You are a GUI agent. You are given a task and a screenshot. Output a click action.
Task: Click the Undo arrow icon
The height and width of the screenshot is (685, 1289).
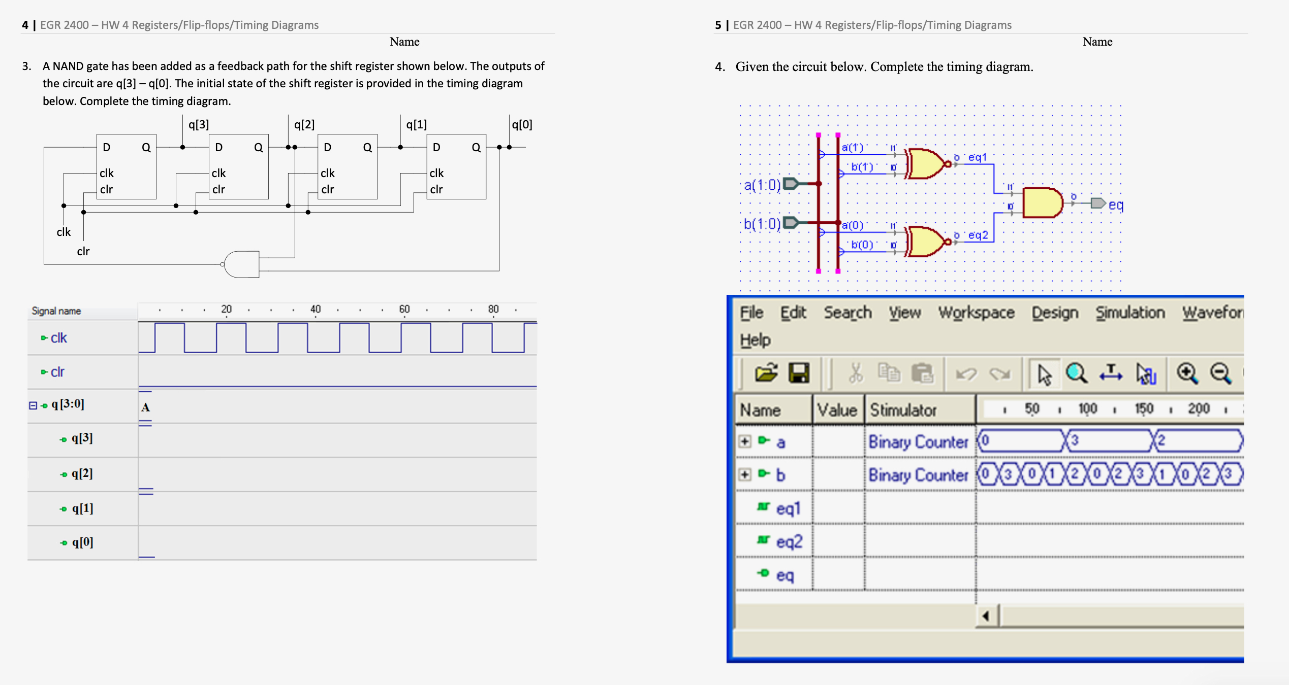[966, 374]
